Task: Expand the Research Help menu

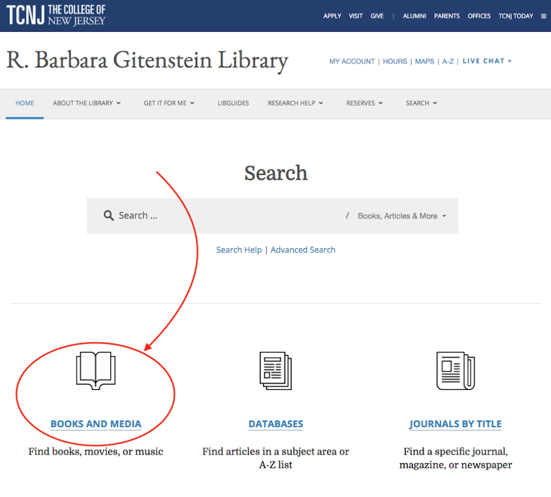Action: click(295, 103)
